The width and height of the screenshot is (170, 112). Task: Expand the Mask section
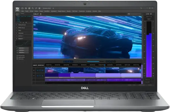pos(24,30)
